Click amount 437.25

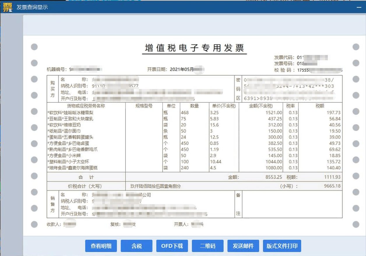point(275,119)
